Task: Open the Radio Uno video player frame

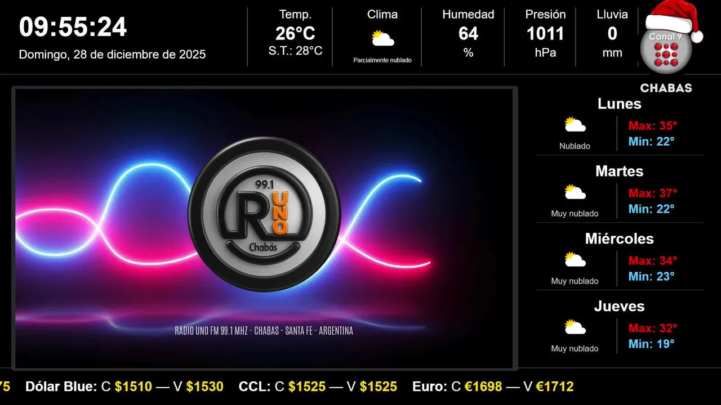Action: (264, 228)
